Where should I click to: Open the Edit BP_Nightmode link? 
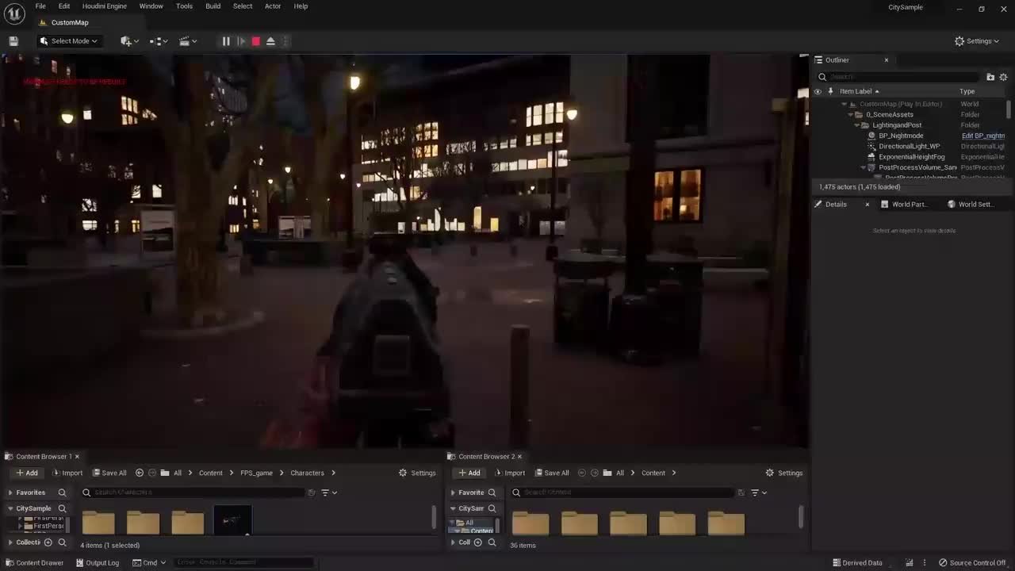(x=983, y=136)
